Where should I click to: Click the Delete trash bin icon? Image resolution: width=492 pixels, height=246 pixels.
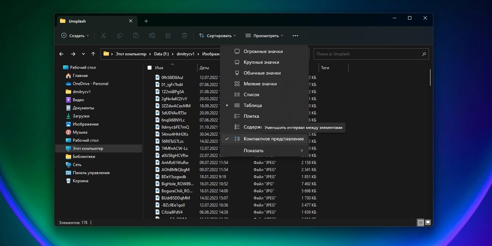click(184, 35)
